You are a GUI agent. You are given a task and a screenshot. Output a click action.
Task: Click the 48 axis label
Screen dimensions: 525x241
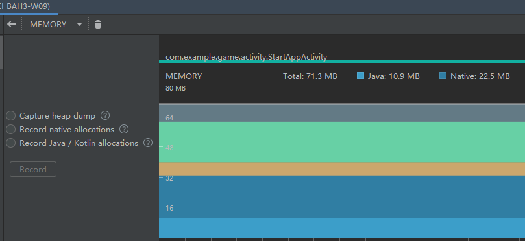(x=169, y=148)
